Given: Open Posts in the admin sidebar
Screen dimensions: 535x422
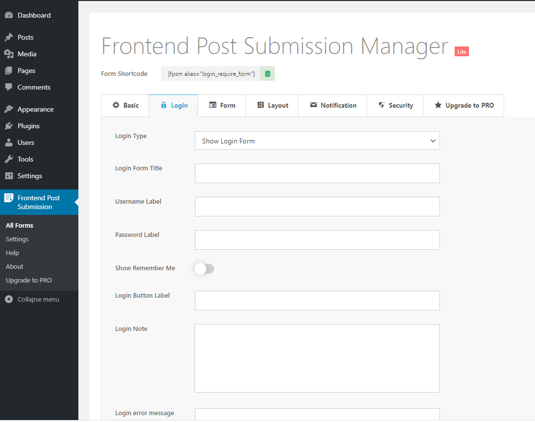Looking at the screenshot, I should pos(39,37).
